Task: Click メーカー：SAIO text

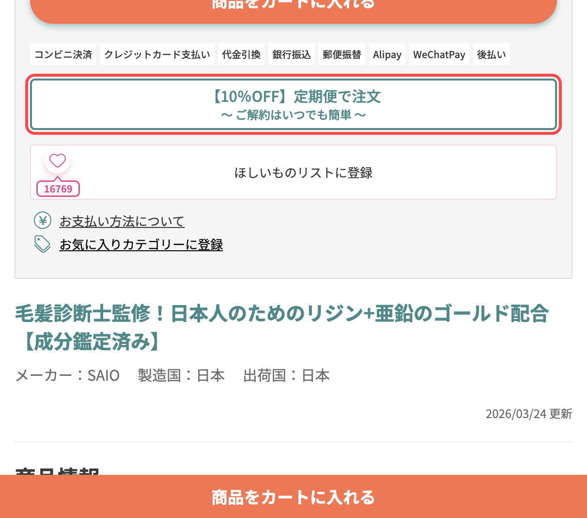Action: click(67, 375)
